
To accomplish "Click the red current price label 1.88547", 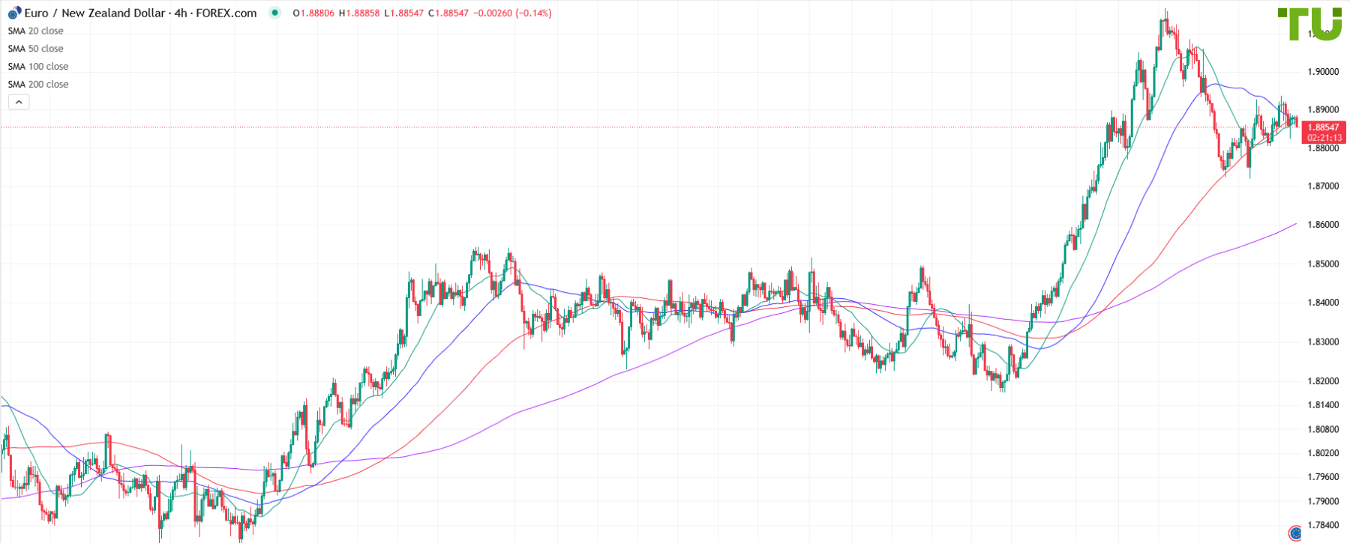I will click(1324, 127).
